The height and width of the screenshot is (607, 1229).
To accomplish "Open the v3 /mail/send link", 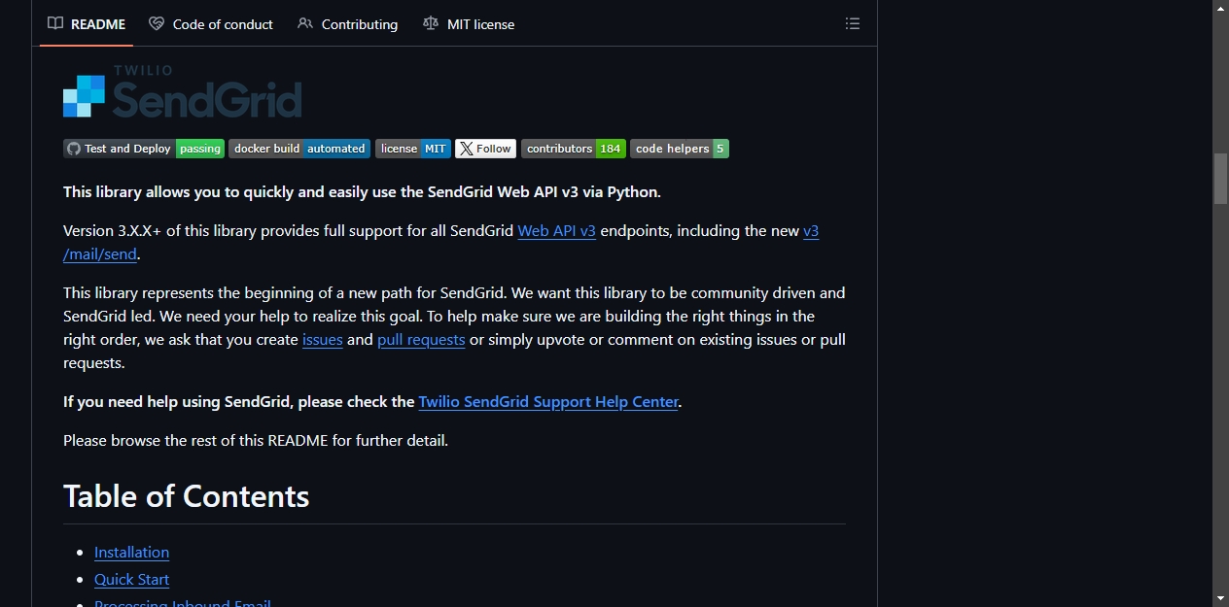I will (x=100, y=254).
